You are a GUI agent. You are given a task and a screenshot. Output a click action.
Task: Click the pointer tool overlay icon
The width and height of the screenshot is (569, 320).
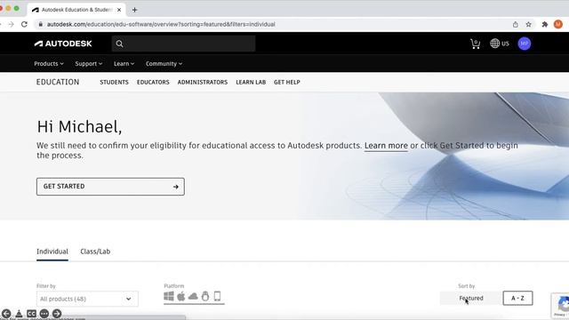click(19, 314)
